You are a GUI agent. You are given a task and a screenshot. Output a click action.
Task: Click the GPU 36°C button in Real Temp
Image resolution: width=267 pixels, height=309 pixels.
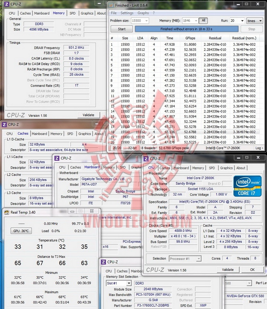(x=21, y=231)
